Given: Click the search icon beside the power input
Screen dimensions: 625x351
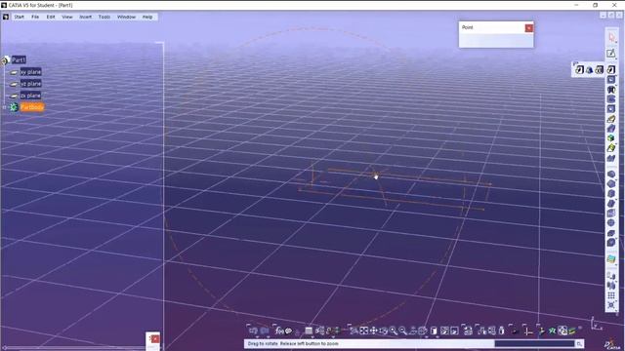Looking at the screenshot, I should pos(579,343).
